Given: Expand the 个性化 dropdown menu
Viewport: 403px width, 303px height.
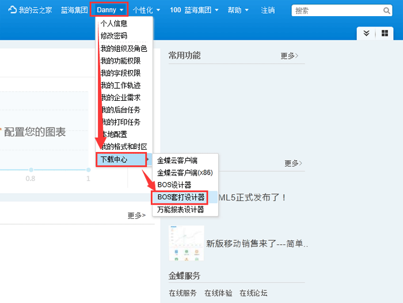Looking at the screenshot, I should click(x=146, y=10).
